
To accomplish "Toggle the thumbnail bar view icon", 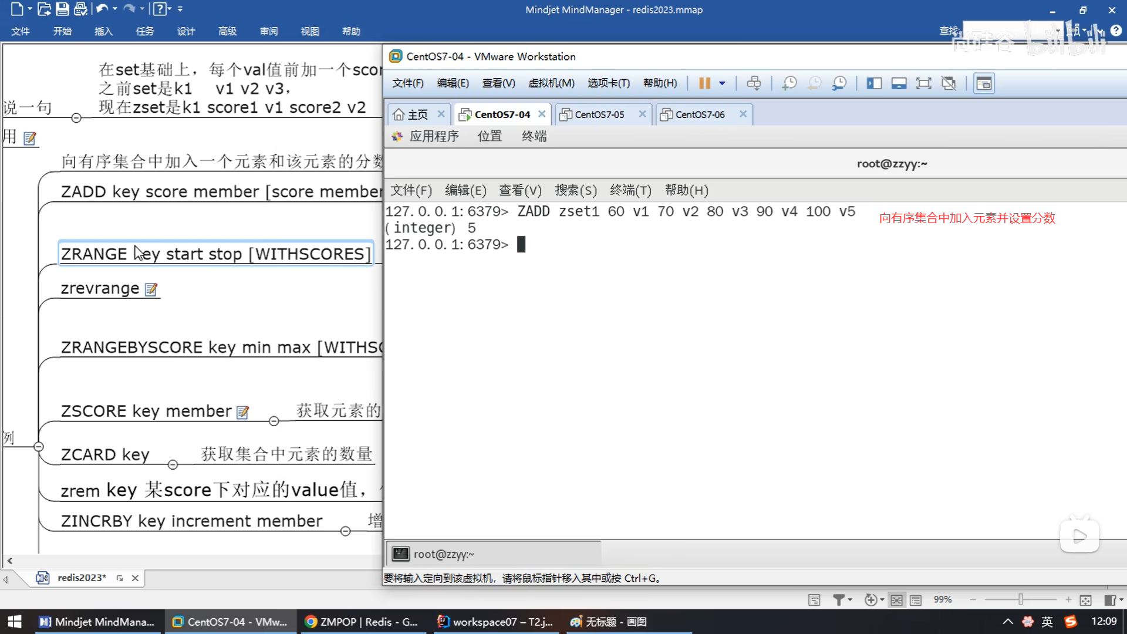I will coord(899,83).
